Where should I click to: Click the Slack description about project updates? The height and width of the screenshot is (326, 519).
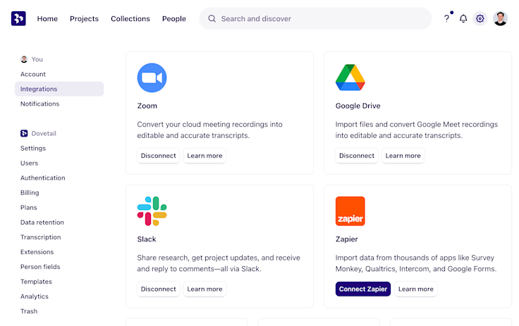pyautogui.click(x=219, y=263)
